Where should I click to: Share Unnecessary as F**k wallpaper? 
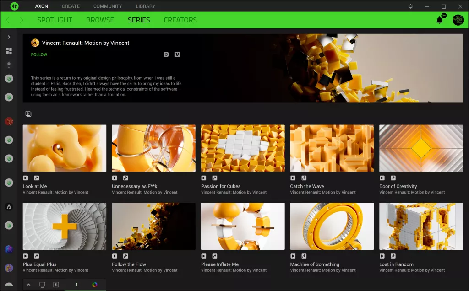[125, 178]
